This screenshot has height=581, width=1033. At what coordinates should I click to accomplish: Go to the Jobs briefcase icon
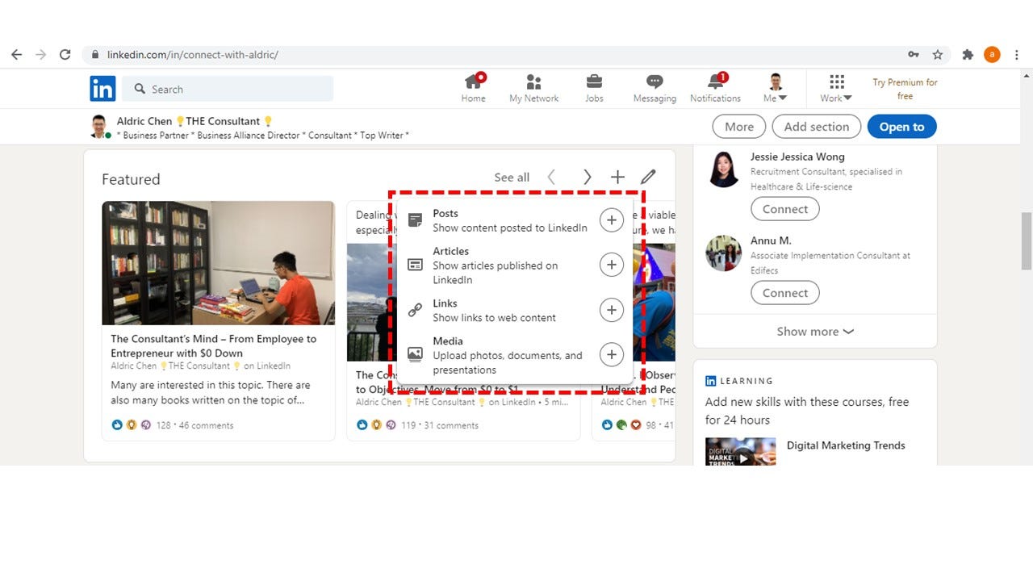tap(594, 88)
